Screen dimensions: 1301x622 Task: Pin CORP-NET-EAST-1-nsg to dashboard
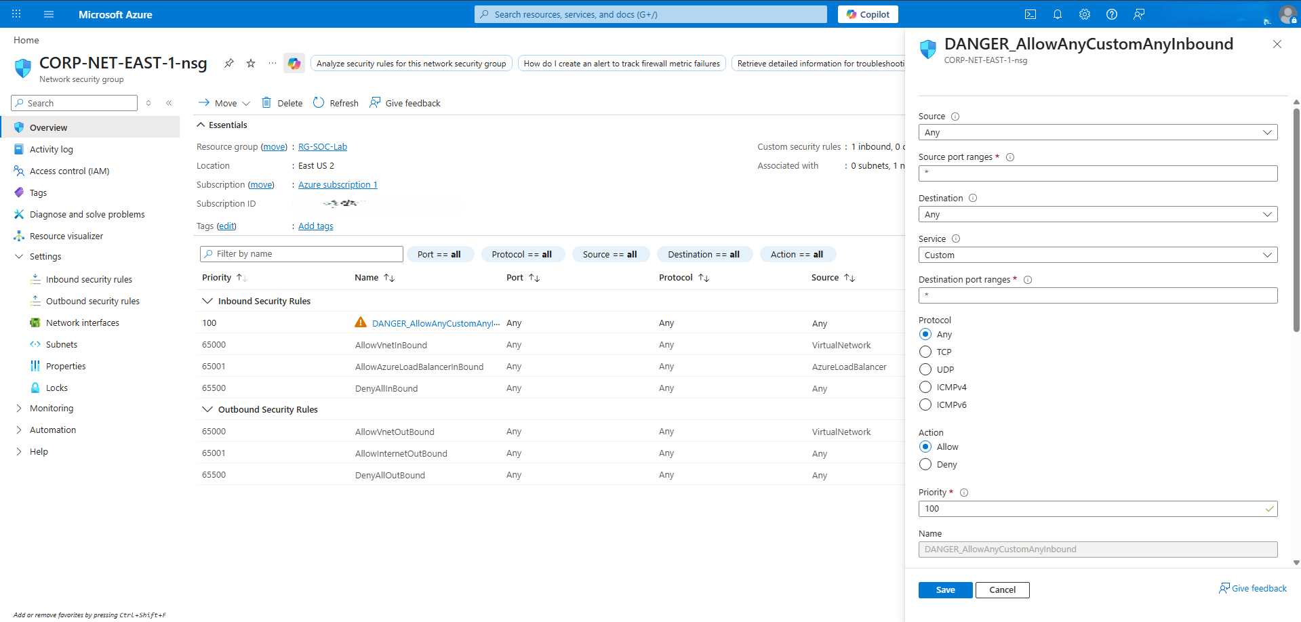pyautogui.click(x=229, y=63)
